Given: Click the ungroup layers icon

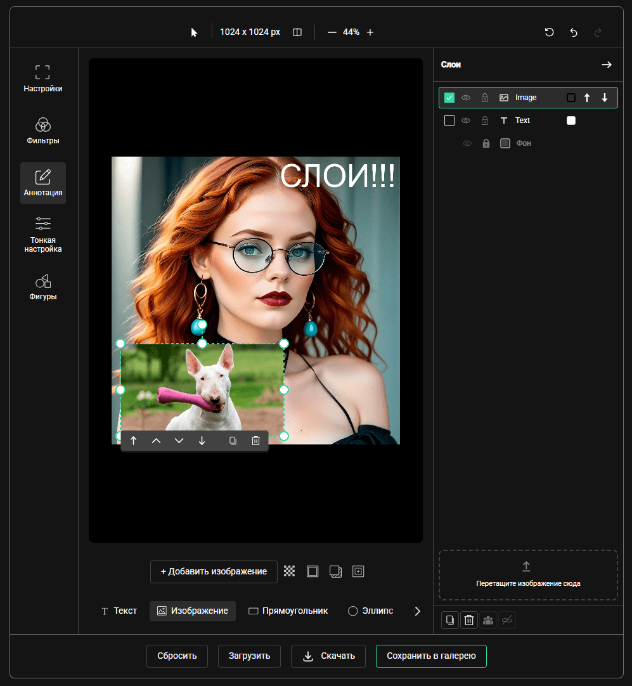Looking at the screenshot, I should pyautogui.click(x=507, y=620).
